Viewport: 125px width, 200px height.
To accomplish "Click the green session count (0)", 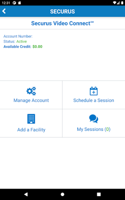I will pos(107,129).
